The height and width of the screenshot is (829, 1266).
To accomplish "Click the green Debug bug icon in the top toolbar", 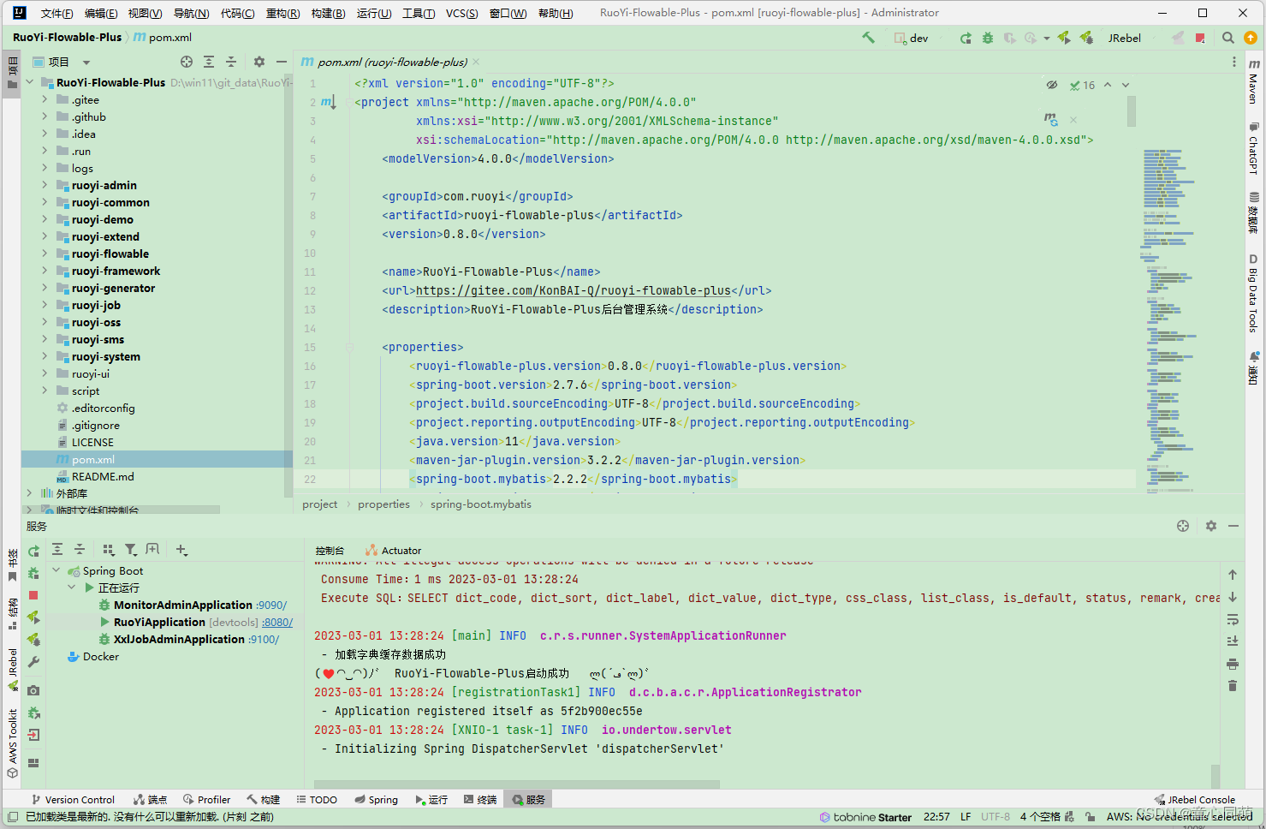I will pos(988,38).
